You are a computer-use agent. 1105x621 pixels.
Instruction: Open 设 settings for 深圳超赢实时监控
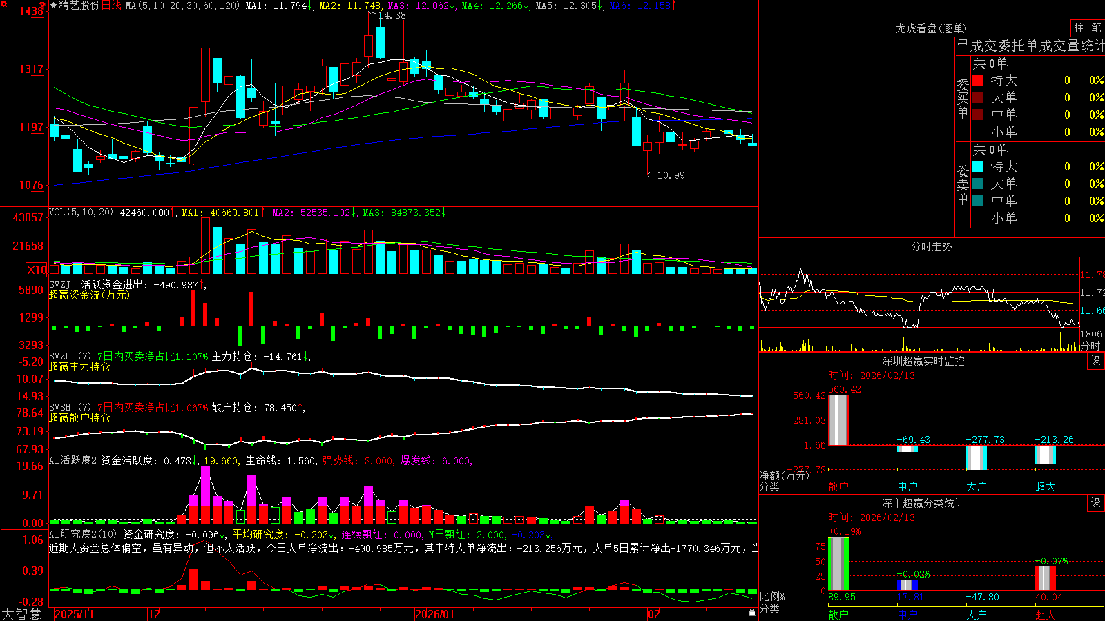(x=1096, y=361)
